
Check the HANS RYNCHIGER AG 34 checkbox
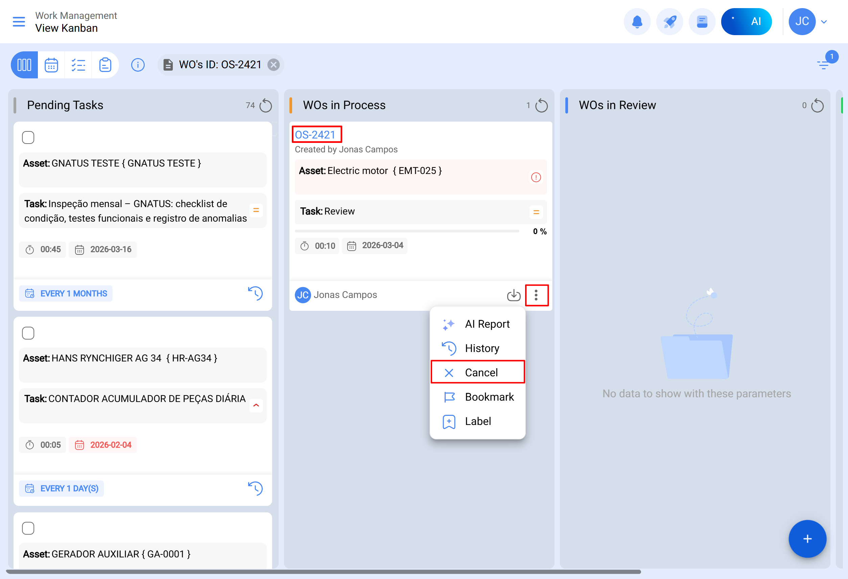pos(28,333)
